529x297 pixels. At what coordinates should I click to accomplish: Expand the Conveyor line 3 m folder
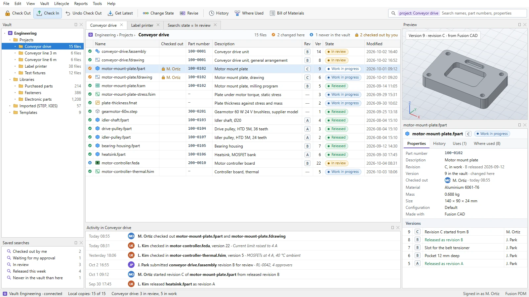point(15,53)
